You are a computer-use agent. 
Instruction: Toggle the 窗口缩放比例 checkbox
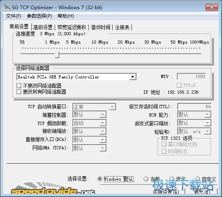(x=164, y=144)
